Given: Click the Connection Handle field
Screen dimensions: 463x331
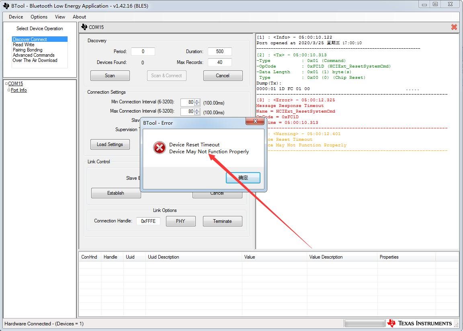Looking at the screenshot, I should pyautogui.click(x=148, y=221).
